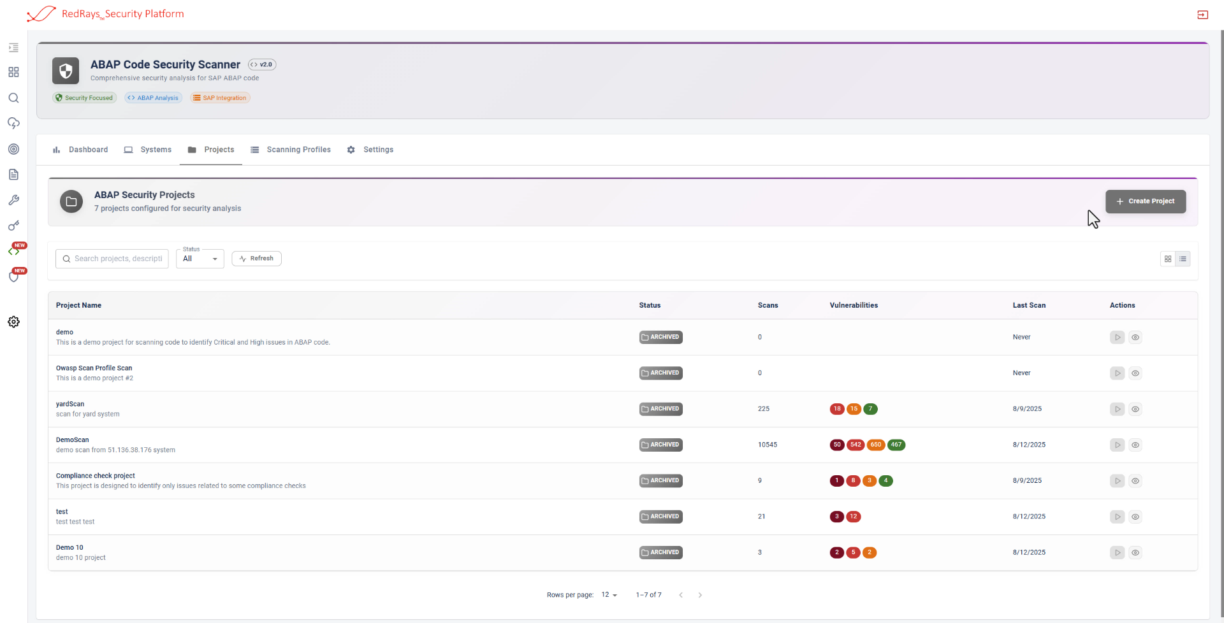
Task: Switch to grid view of projects
Action: (x=1168, y=259)
